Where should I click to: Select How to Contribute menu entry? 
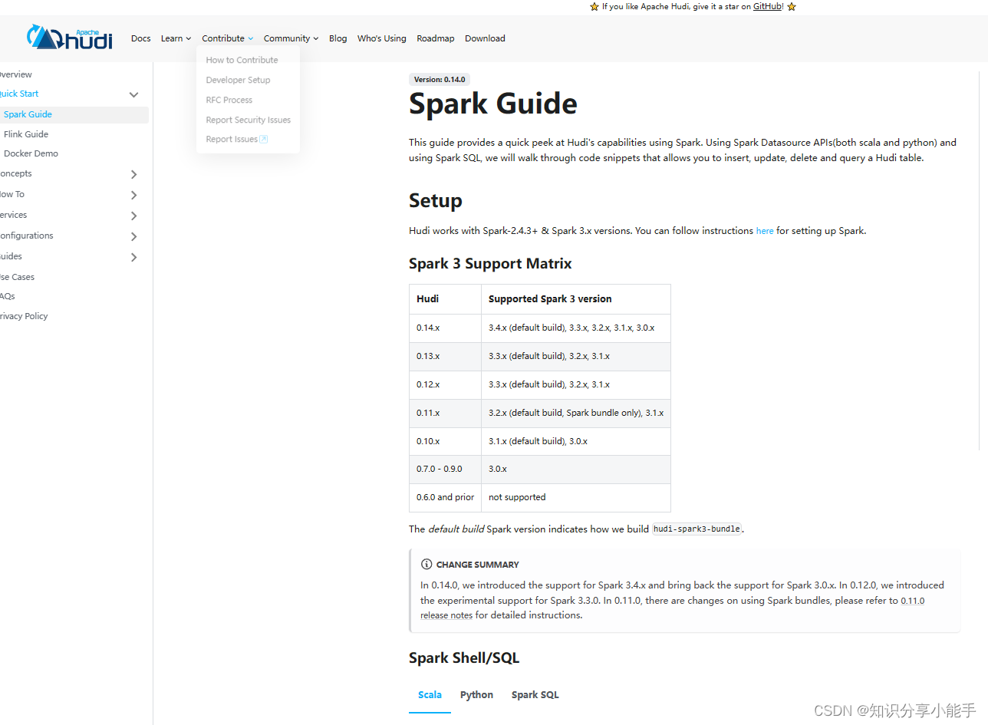click(242, 60)
